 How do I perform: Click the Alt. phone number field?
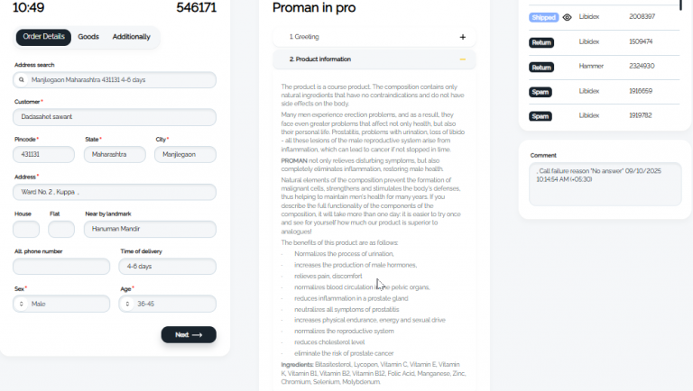pos(61,267)
